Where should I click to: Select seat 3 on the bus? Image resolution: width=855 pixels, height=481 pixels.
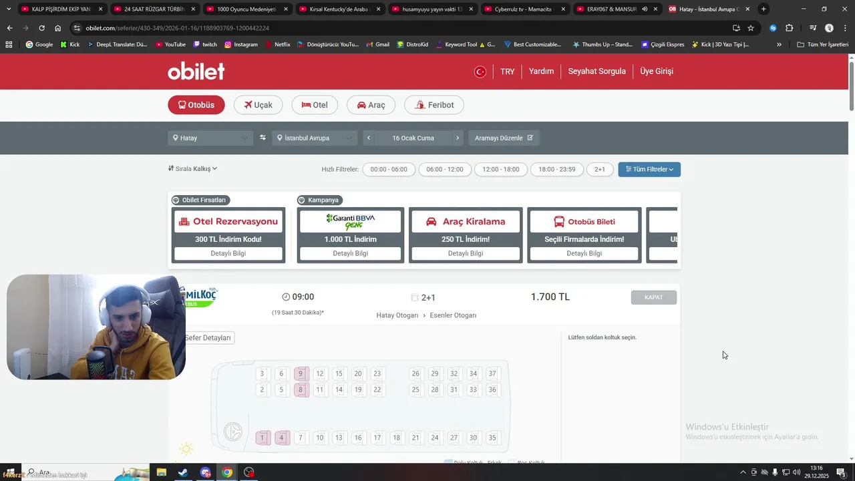[x=262, y=374]
